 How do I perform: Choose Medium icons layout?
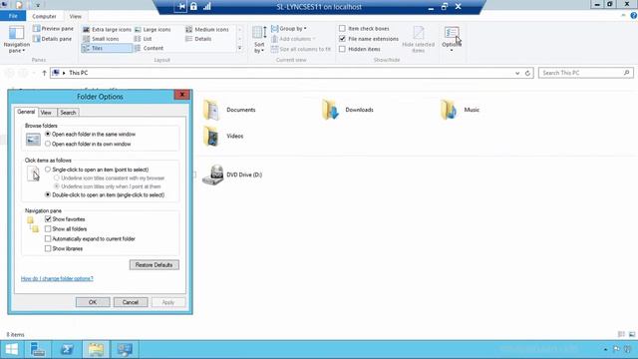pos(207,29)
